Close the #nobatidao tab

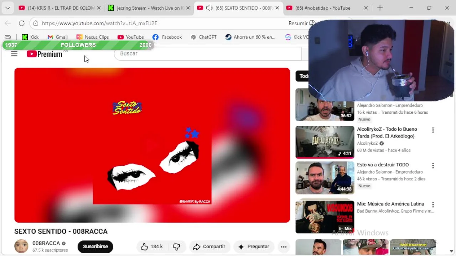(366, 8)
